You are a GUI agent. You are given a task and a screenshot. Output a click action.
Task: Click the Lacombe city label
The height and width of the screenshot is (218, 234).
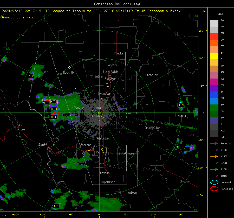[x=112, y=65]
